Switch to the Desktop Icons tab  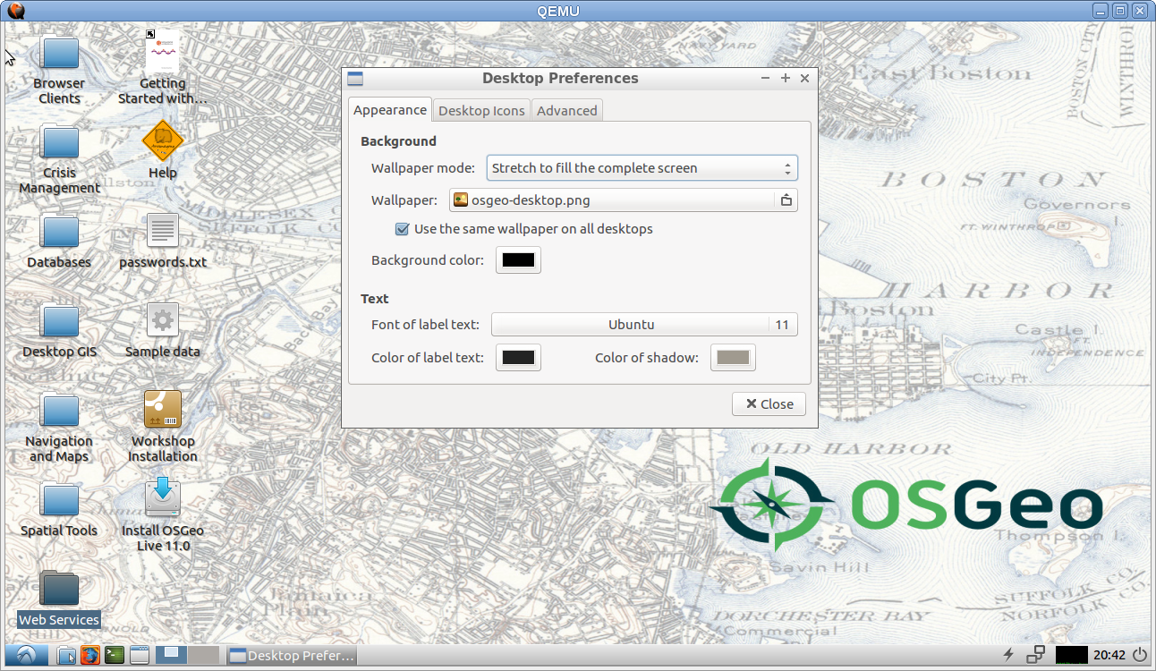481,111
